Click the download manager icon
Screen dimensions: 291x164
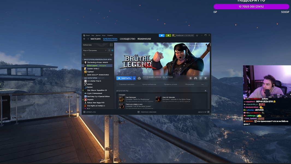pos(138,112)
